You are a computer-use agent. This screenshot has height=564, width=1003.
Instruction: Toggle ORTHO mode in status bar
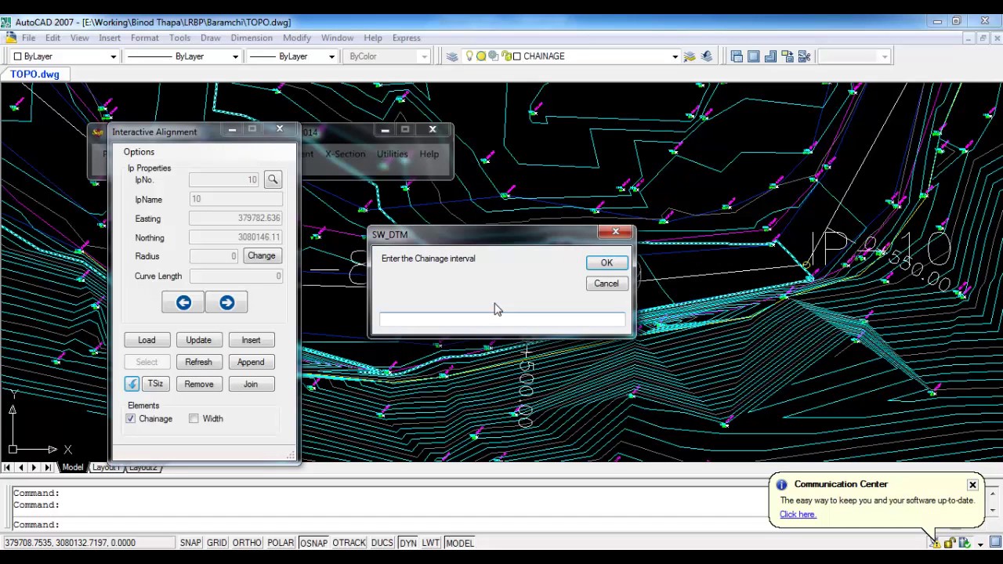pyautogui.click(x=247, y=543)
